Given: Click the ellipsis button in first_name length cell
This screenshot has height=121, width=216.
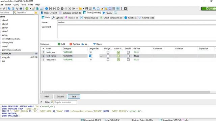Looking at the screenshot, I should 101,56.
